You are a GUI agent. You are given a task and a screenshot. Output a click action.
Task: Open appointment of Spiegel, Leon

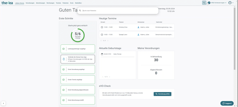(137, 35)
